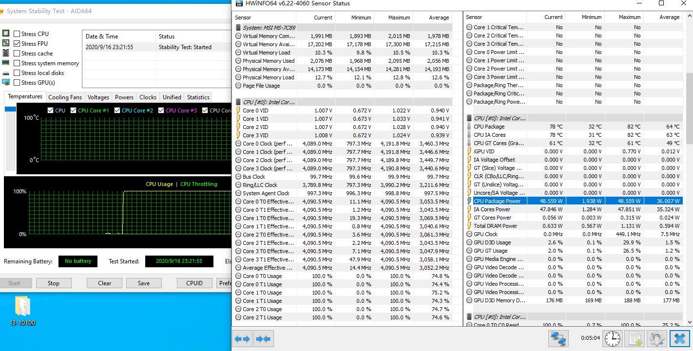Enable the Stress GPU(s) checkbox
Viewport: 693px width, 351px height.
[x=17, y=82]
